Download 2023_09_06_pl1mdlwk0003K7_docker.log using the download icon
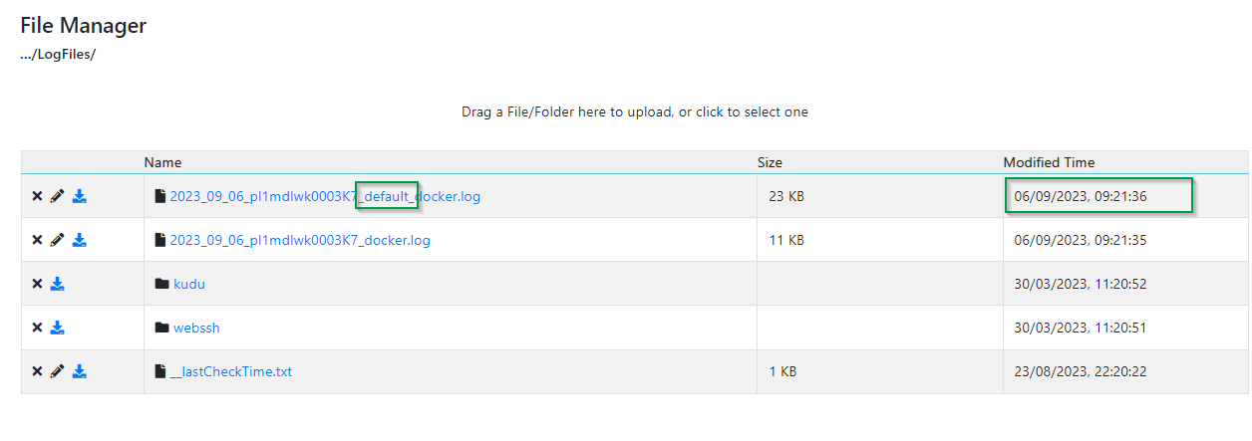 tap(80, 240)
